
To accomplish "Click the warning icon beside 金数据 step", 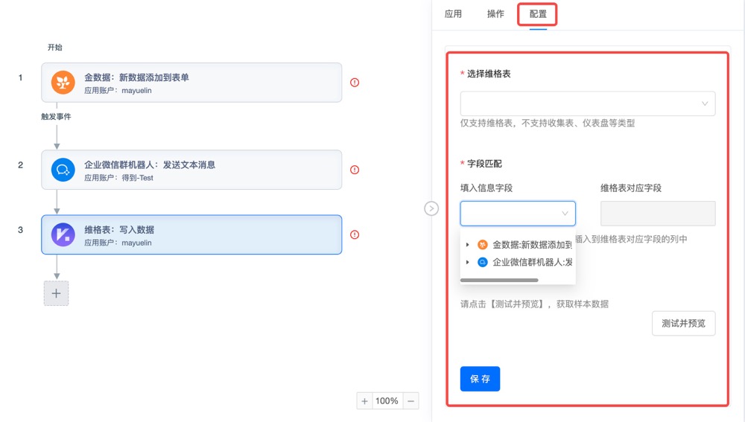I will click(355, 83).
